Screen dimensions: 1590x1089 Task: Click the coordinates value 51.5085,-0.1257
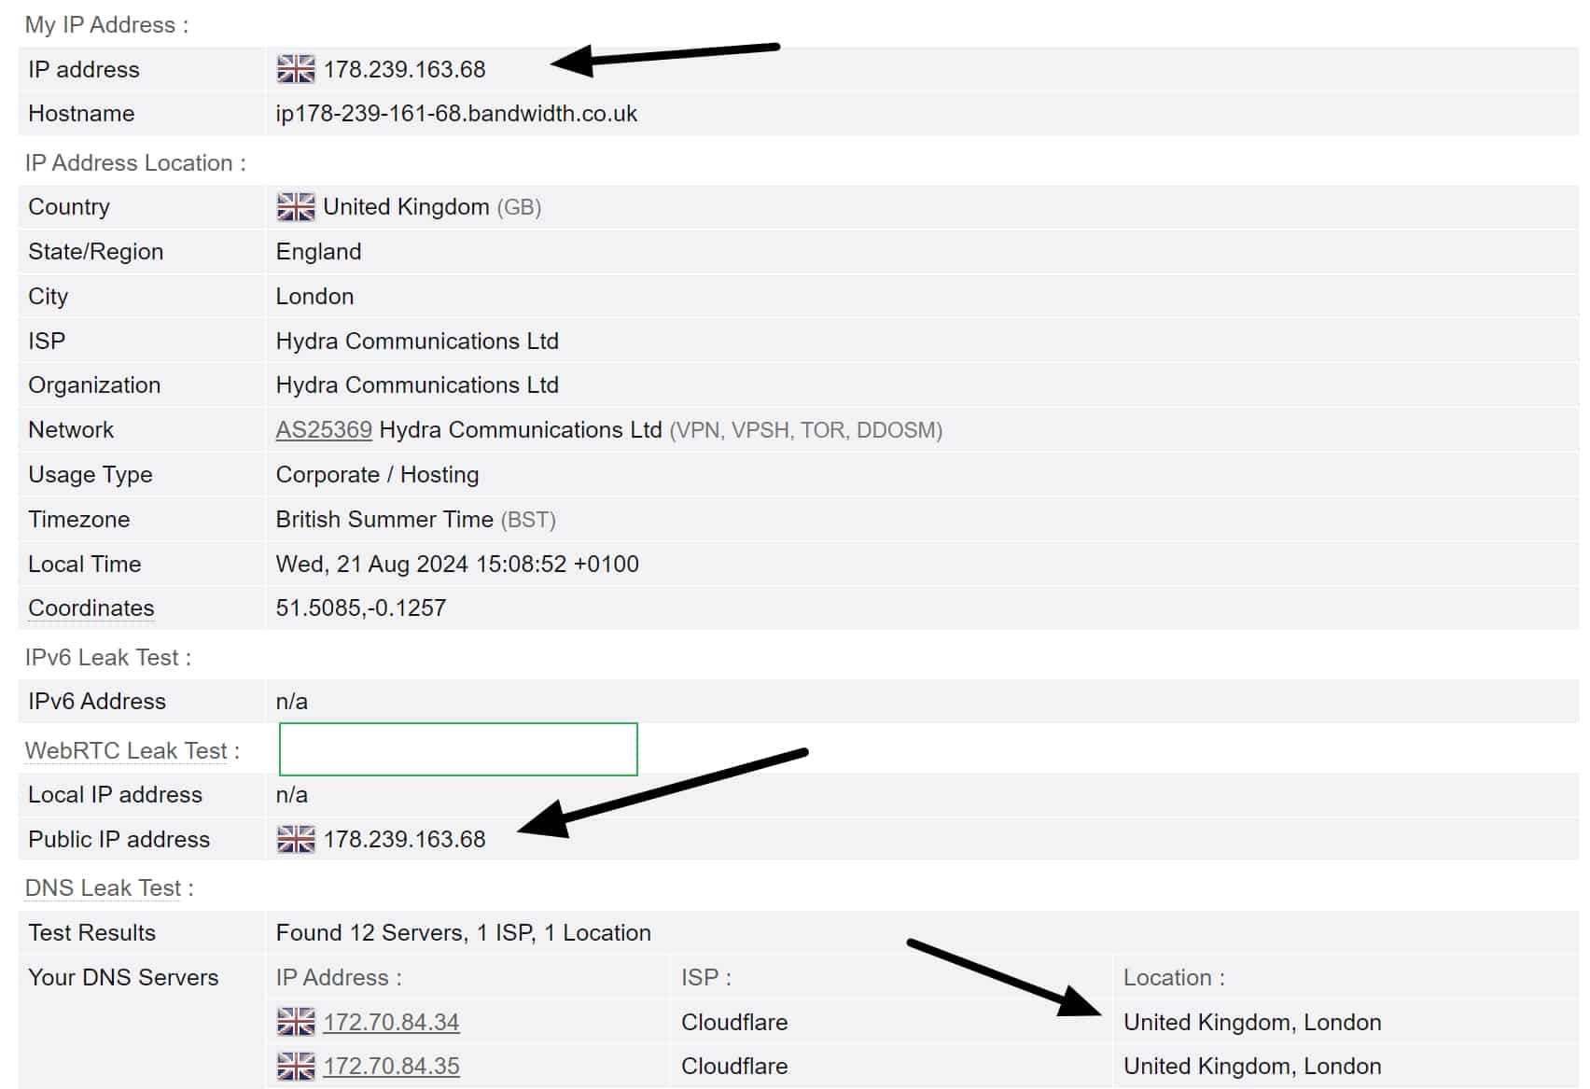(x=361, y=608)
